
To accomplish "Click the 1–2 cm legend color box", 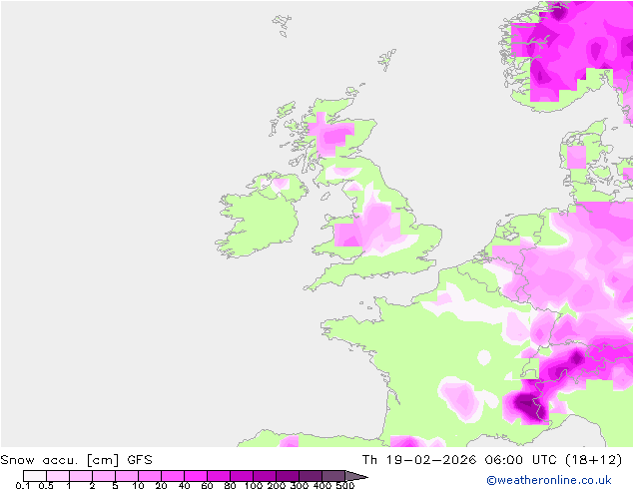I will point(81,476).
